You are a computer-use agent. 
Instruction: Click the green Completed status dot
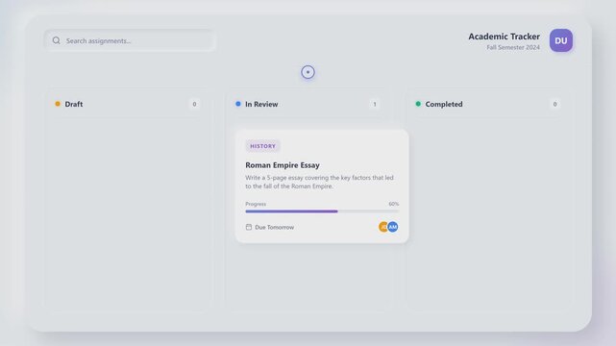(418, 104)
